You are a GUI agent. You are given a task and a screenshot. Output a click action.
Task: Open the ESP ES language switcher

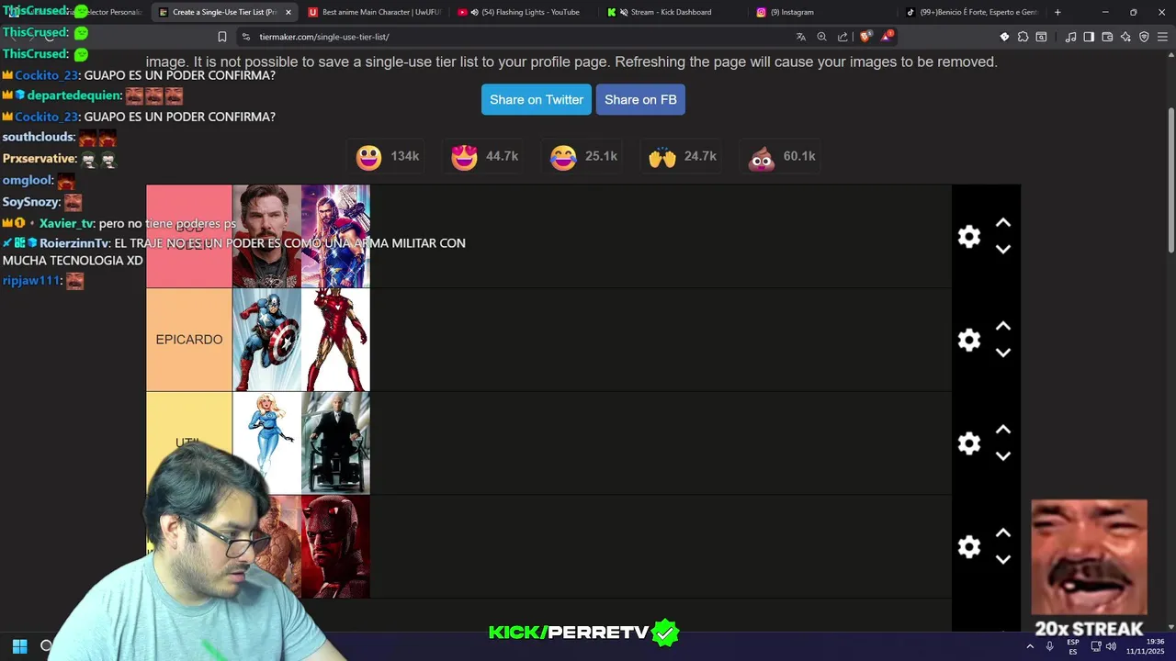pyautogui.click(x=1073, y=646)
